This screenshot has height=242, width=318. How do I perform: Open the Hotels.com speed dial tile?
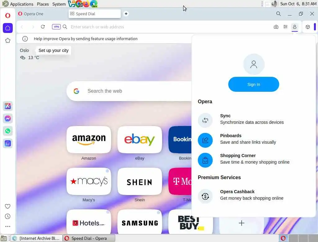pos(89,222)
